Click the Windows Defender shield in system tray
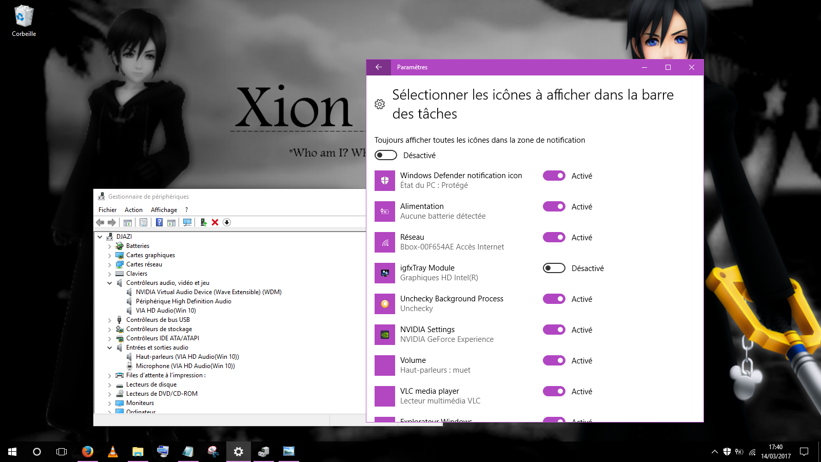Viewport: 821px width, 462px height. tap(727, 452)
